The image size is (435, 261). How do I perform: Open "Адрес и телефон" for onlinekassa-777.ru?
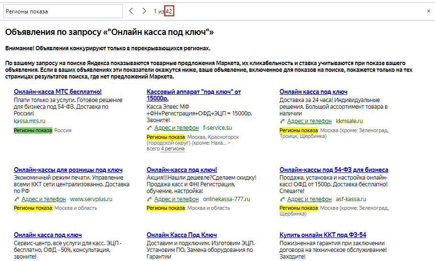click(x=177, y=199)
